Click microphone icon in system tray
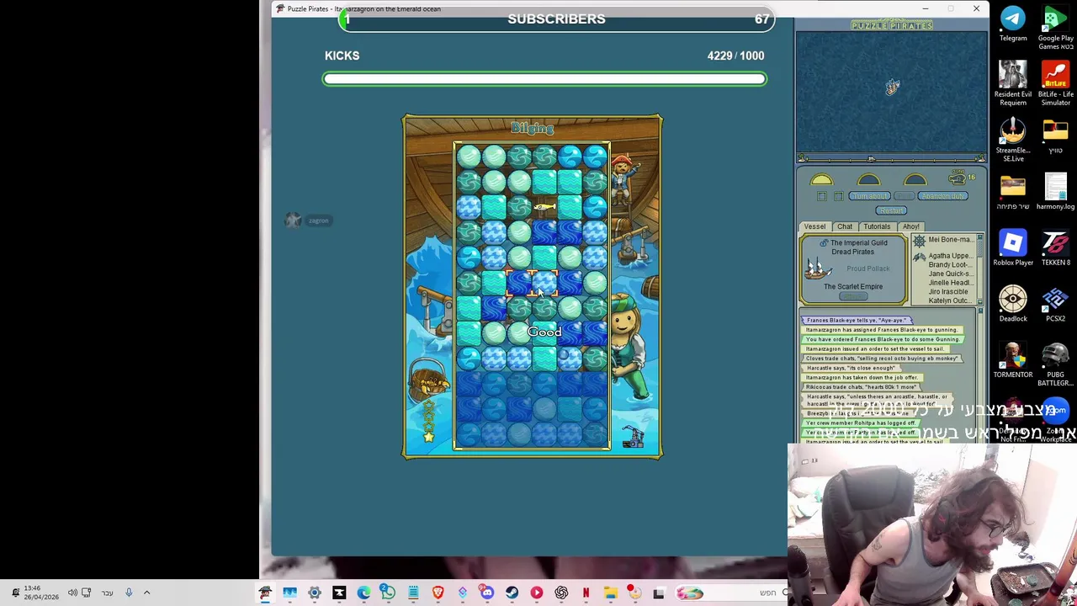The width and height of the screenshot is (1077, 606). click(x=129, y=593)
